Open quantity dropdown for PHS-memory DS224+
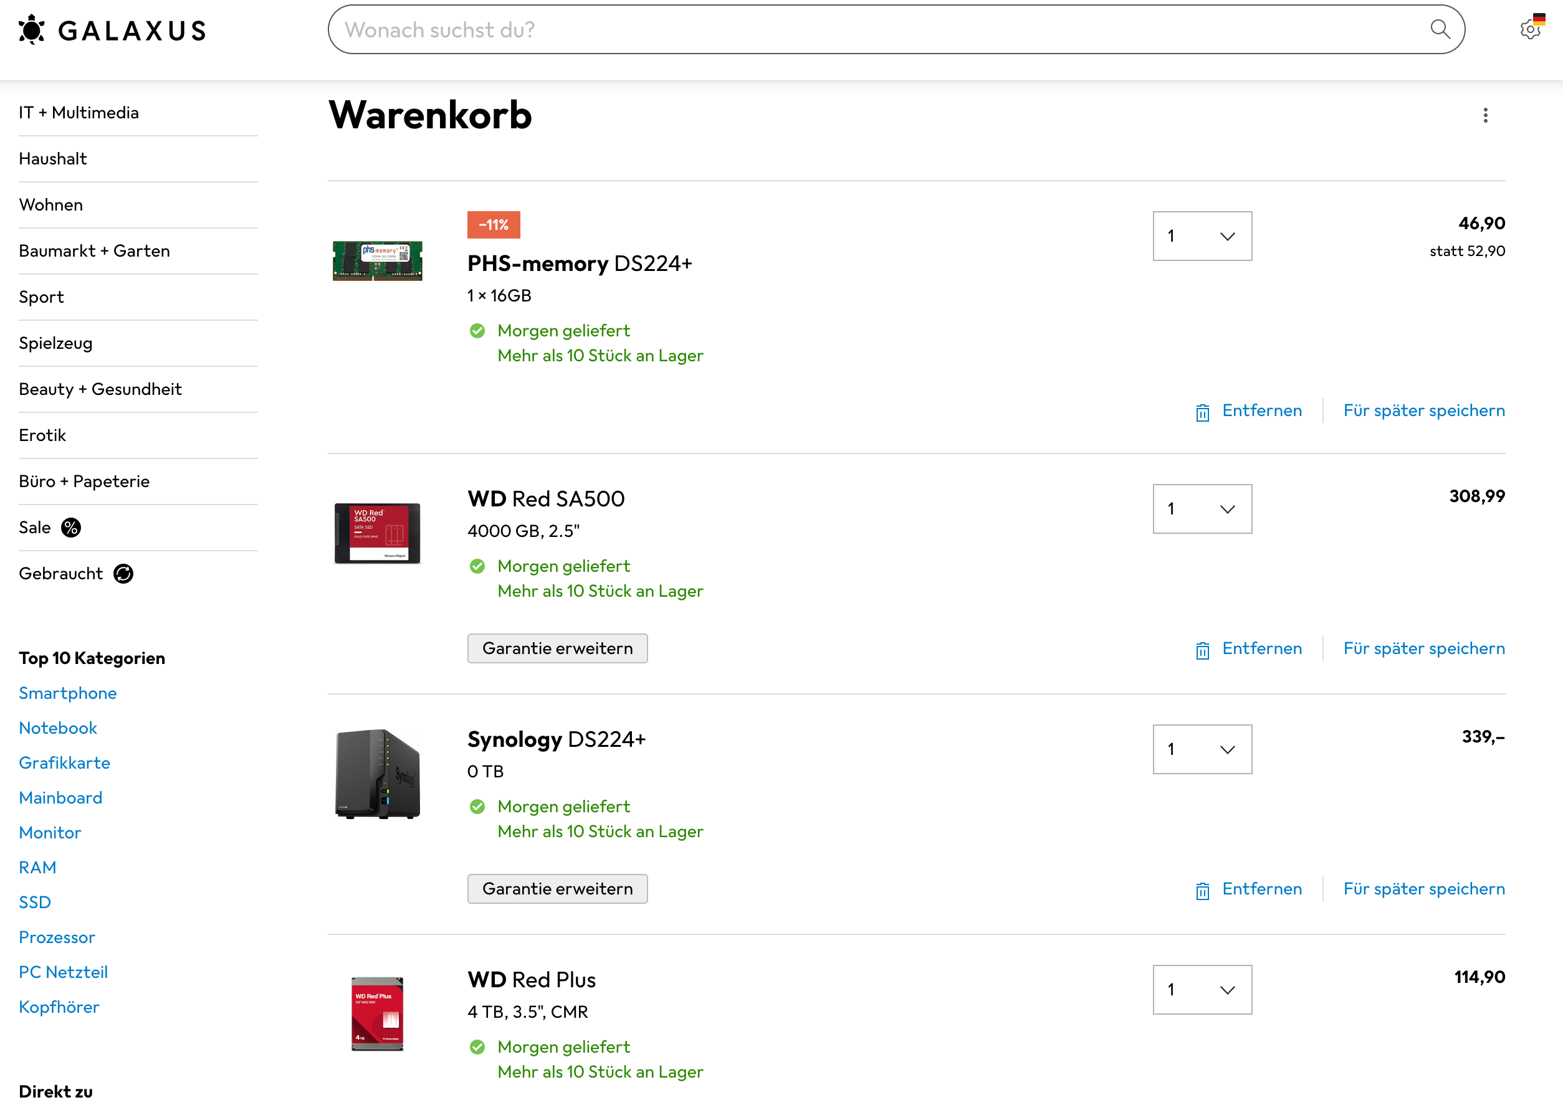The height and width of the screenshot is (1105, 1563). click(1202, 236)
